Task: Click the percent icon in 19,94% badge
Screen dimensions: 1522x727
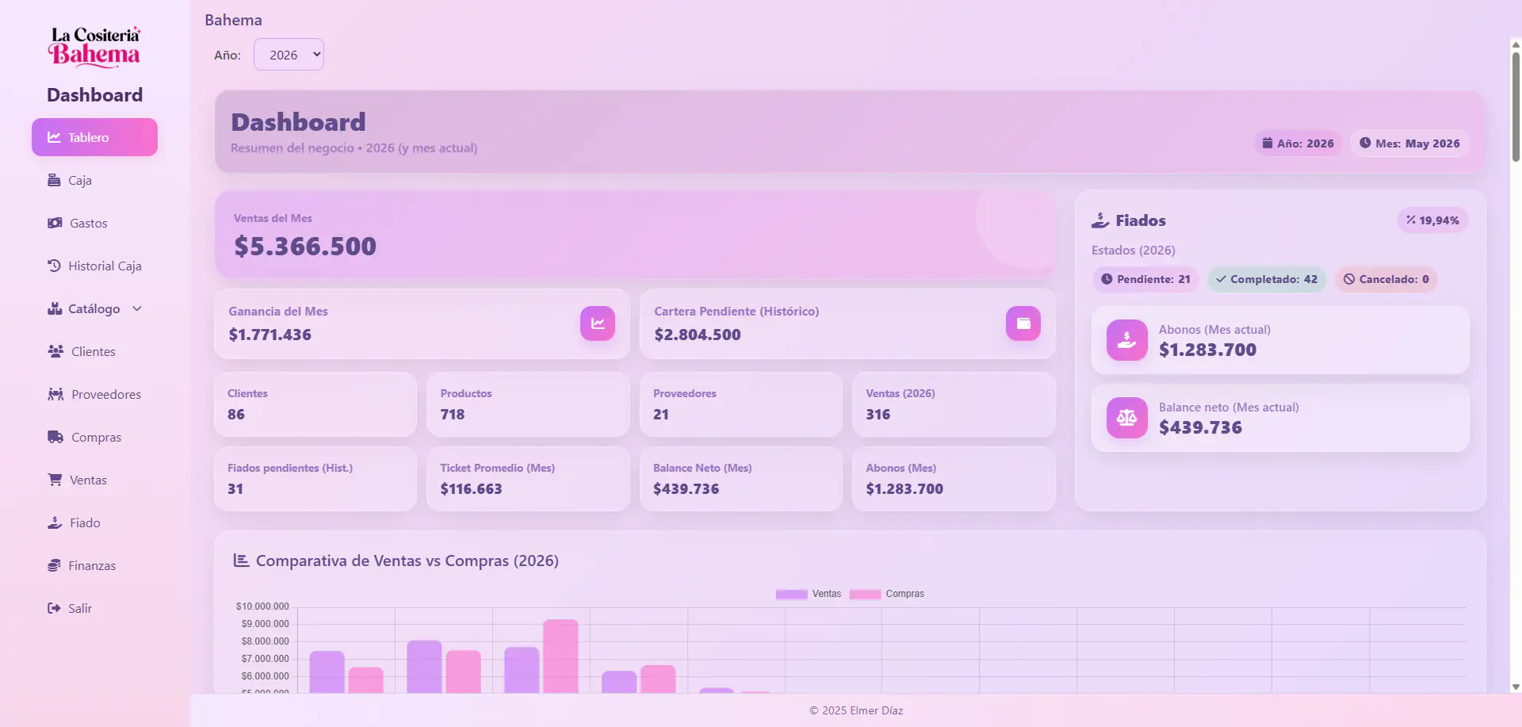Action: [1411, 220]
